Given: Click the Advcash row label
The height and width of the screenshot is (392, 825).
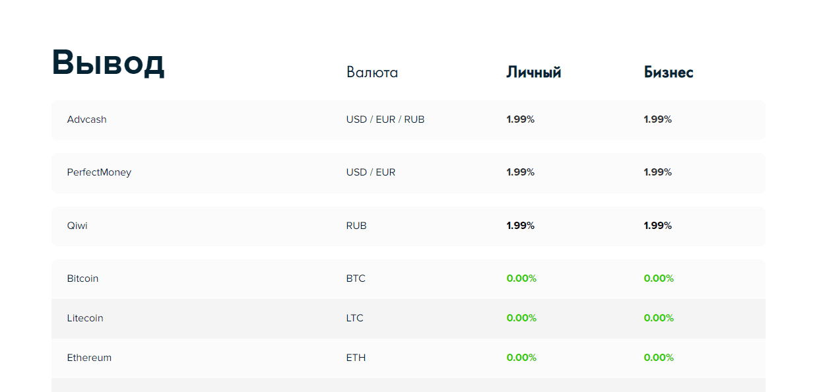Looking at the screenshot, I should coord(86,119).
